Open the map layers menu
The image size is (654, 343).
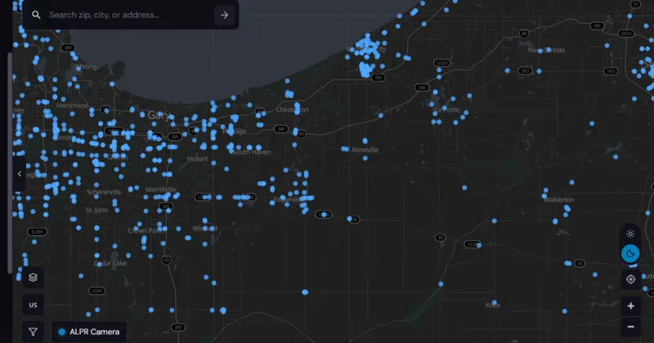[33, 278]
